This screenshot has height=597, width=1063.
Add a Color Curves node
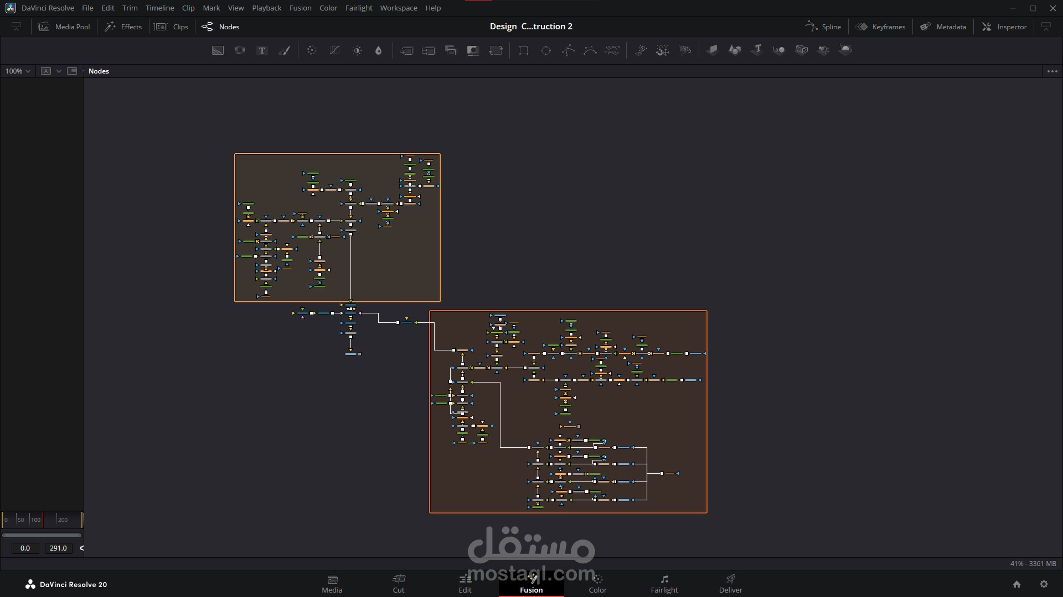334,50
